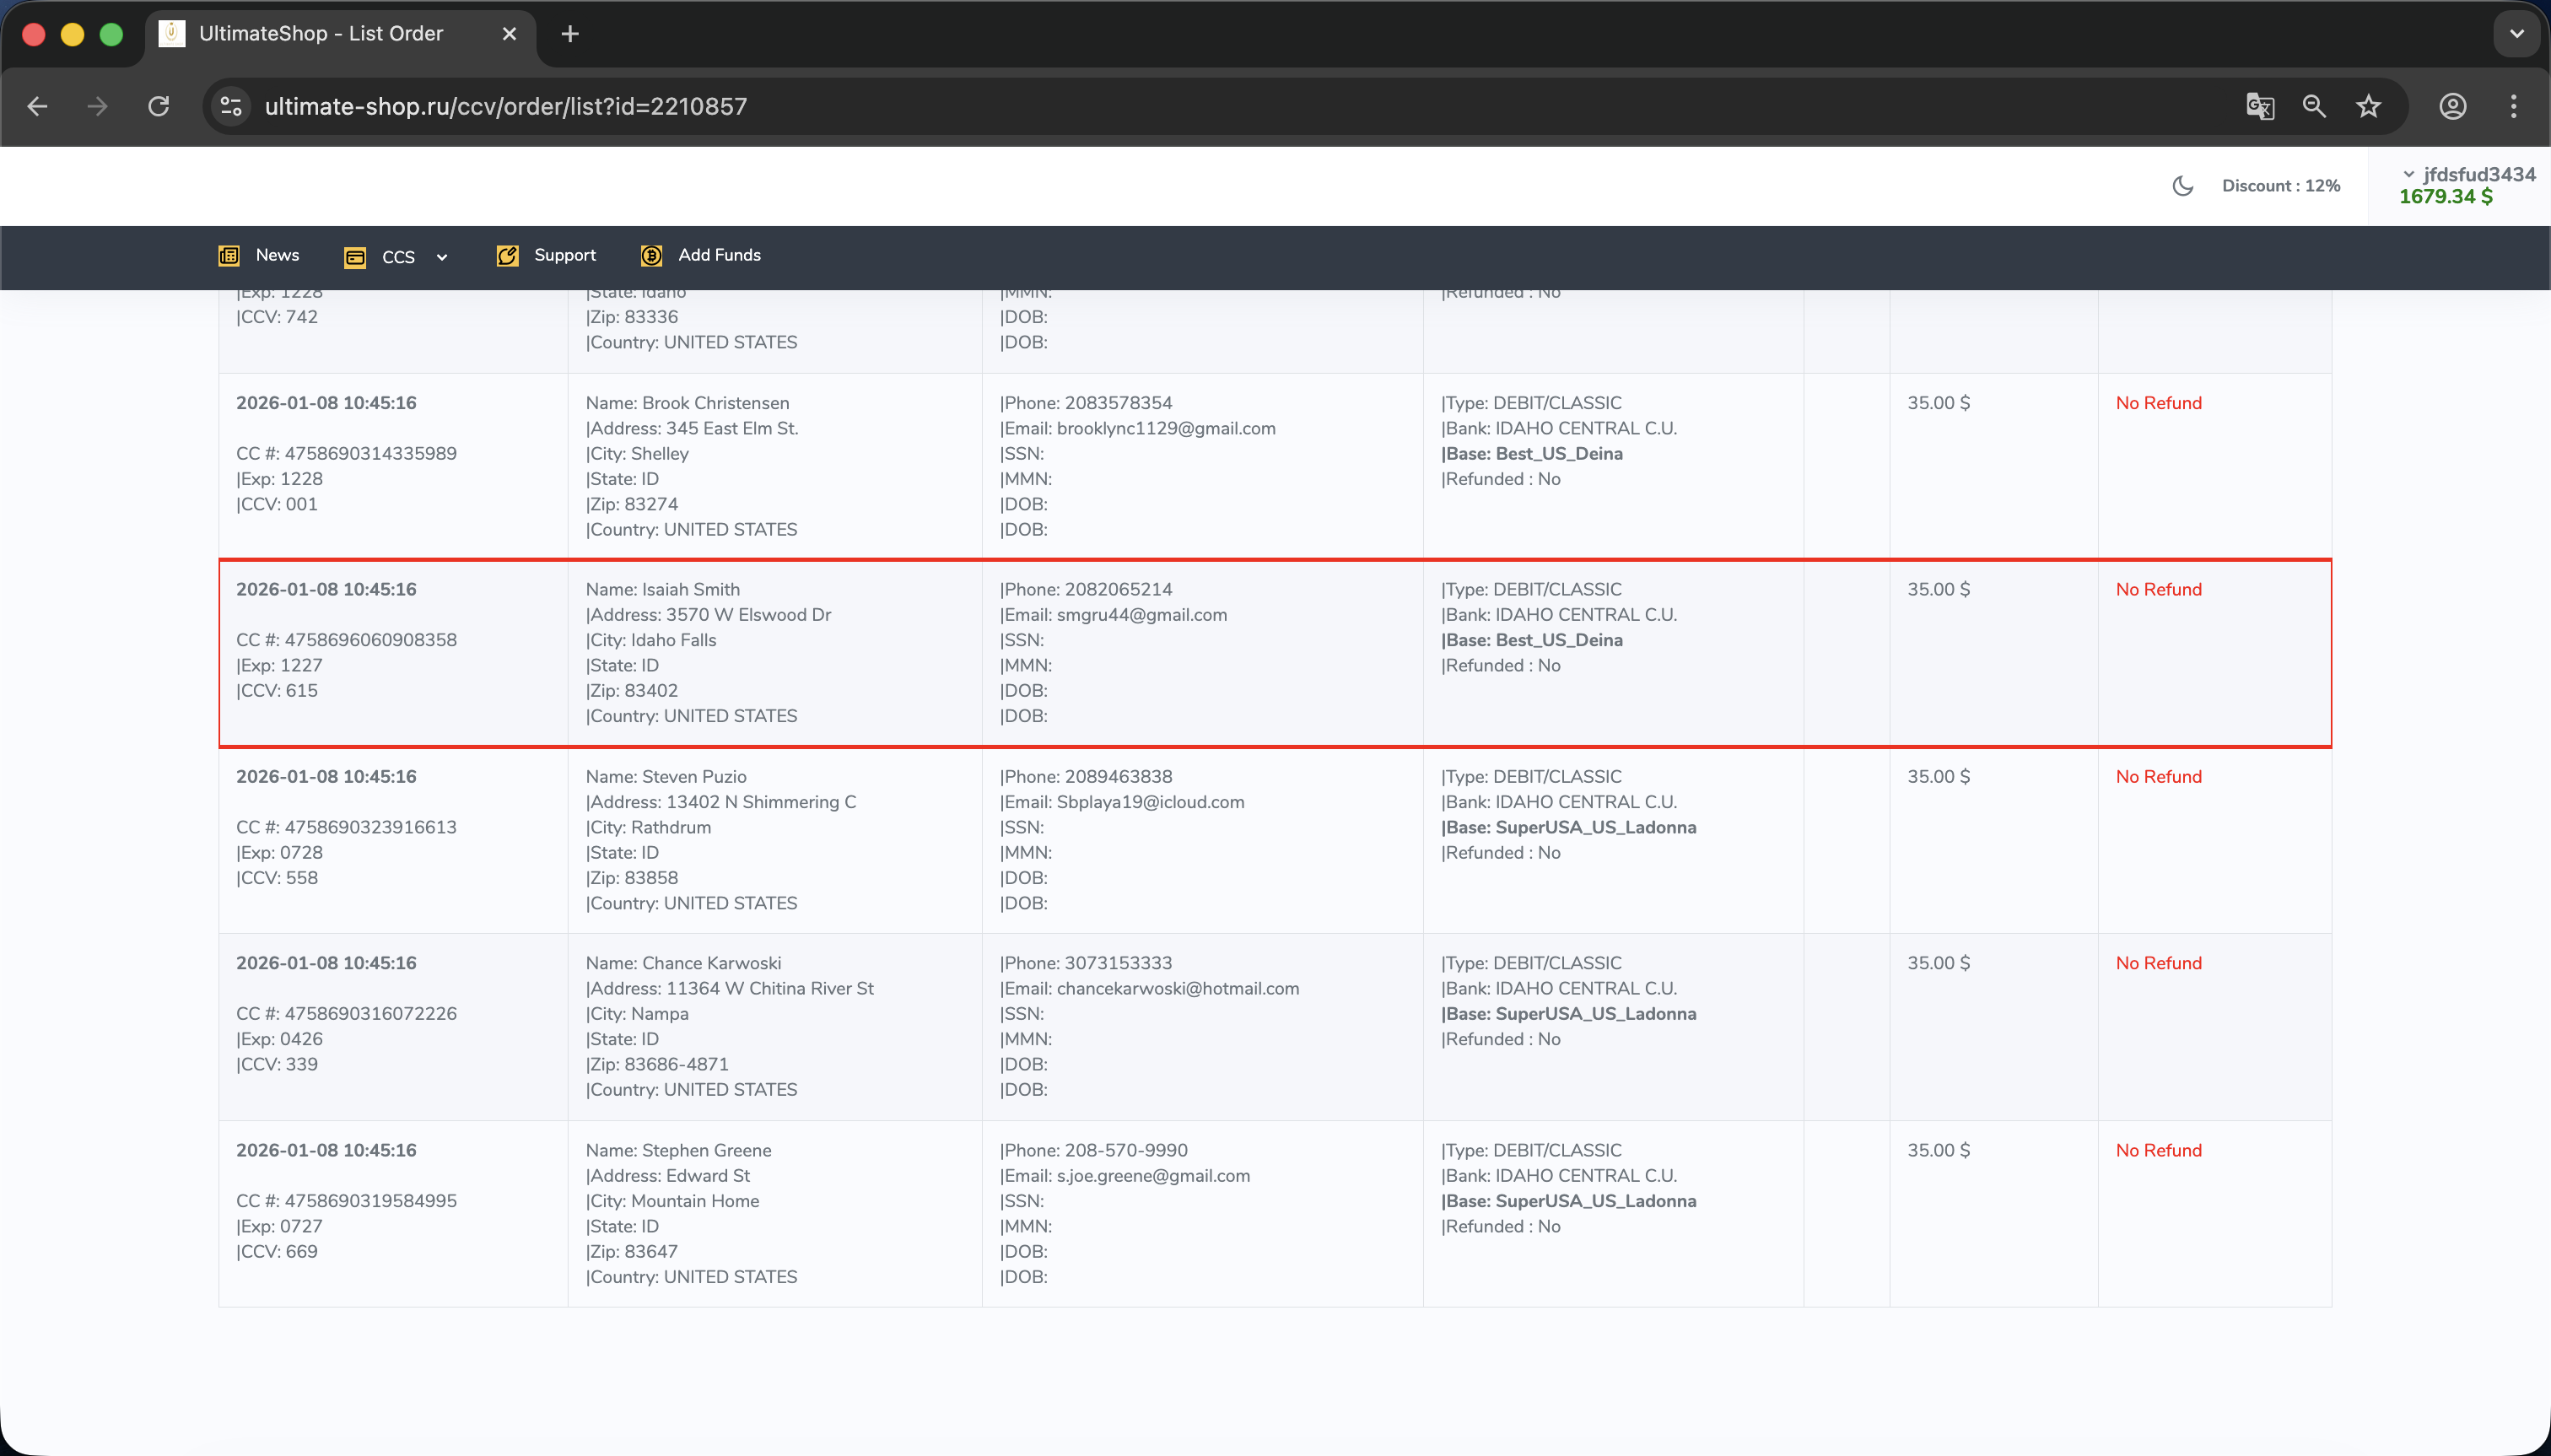This screenshot has width=2551, height=1456.
Task: Select the Support menu item
Action: (564, 255)
